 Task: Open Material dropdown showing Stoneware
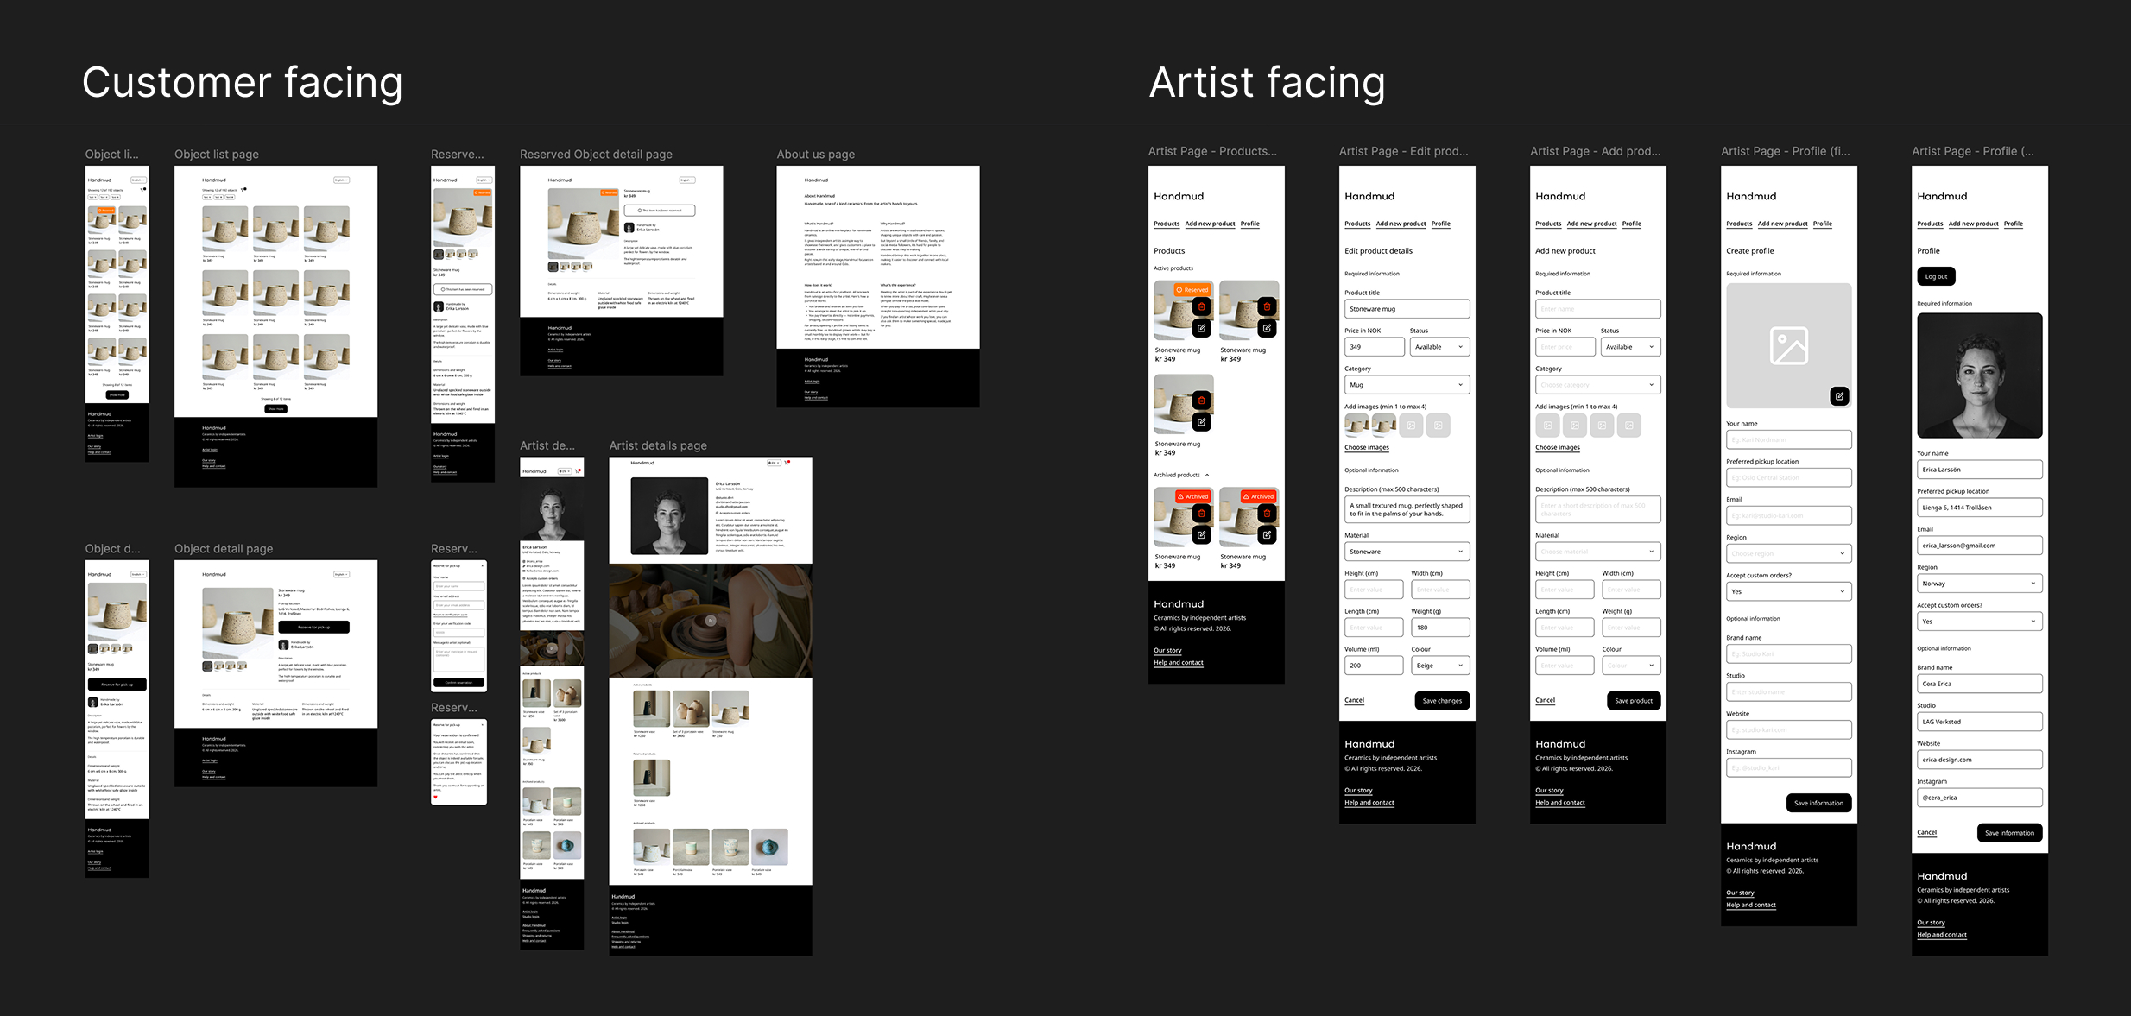click(1407, 552)
